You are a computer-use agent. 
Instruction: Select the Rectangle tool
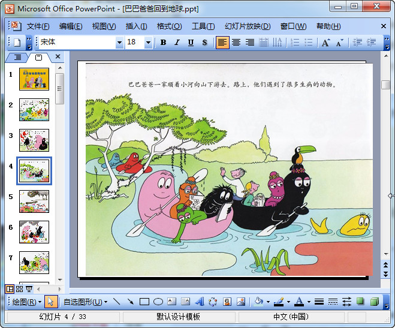144,302
